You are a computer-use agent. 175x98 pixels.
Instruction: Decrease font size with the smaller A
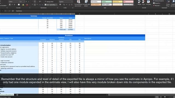[x=29, y=2]
